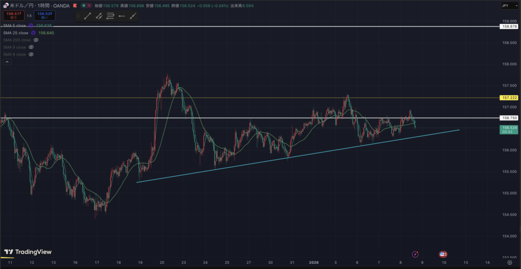
Task: Show the hidden SMA 200 indicator
Action: click(x=36, y=40)
